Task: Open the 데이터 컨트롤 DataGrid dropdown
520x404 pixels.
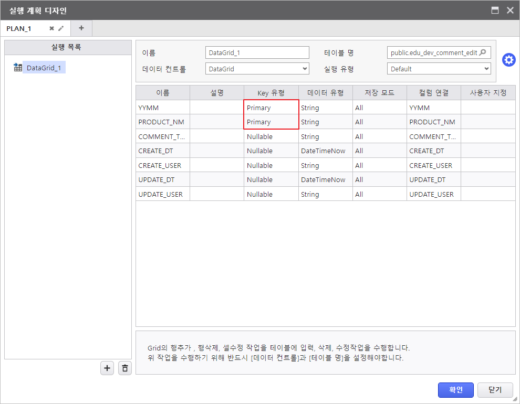Action: pyautogui.click(x=257, y=69)
